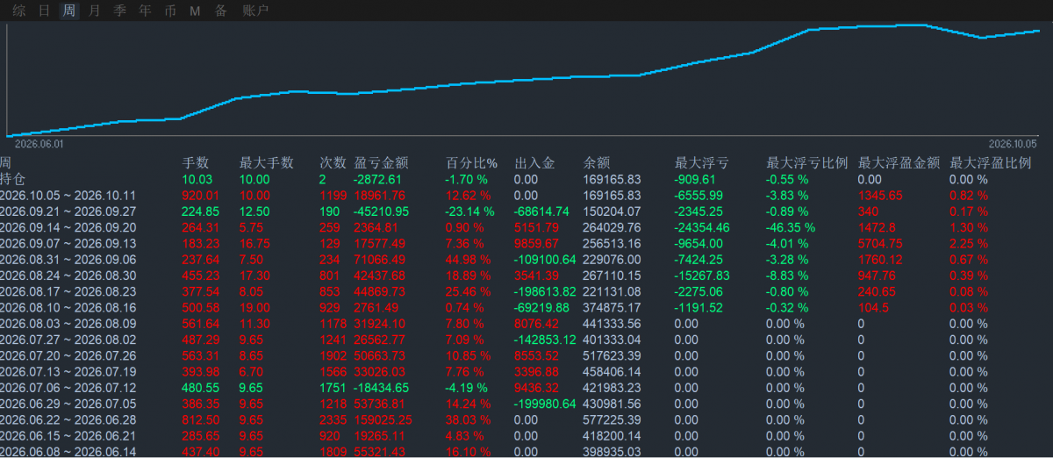Select week row 2026.07.06 ~ 2026.07.12
The width and height of the screenshot is (1053, 458).
point(68,388)
